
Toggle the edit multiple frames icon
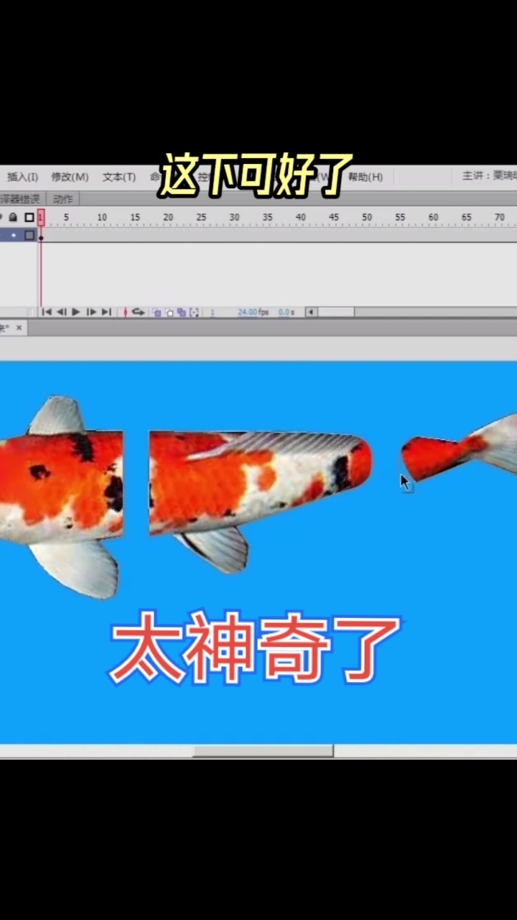coord(182,313)
